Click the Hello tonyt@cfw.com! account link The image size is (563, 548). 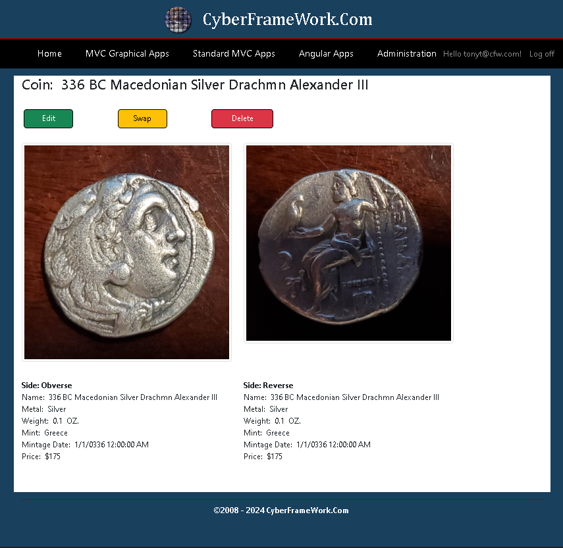482,54
